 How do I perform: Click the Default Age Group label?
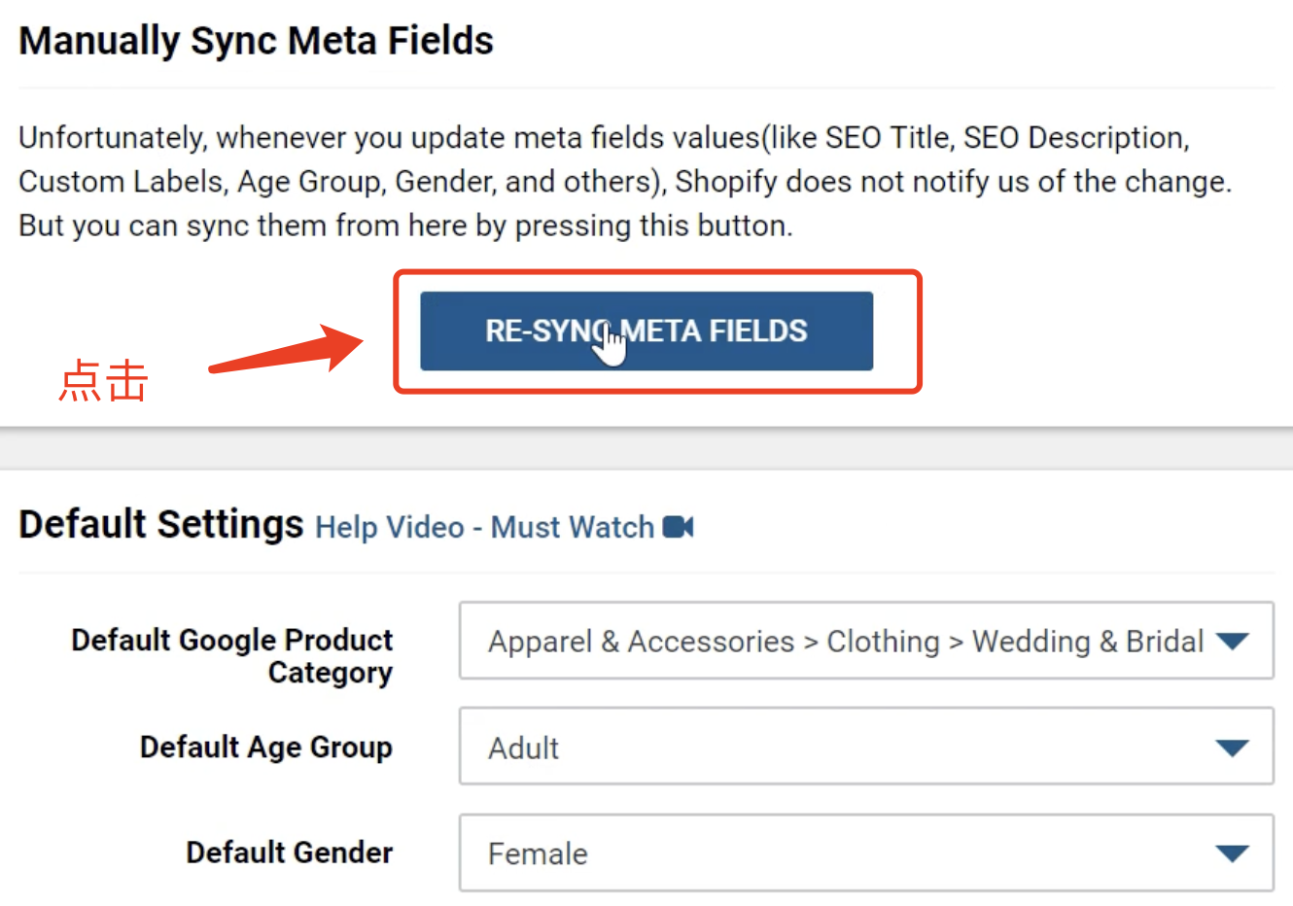tap(266, 747)
